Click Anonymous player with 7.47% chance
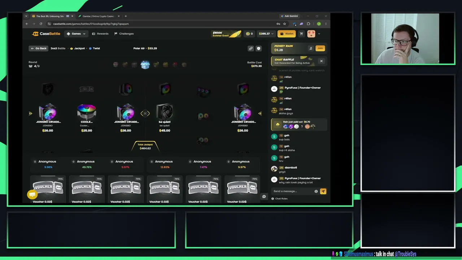This screenshot has height=260, width=462. click(202, 164)
